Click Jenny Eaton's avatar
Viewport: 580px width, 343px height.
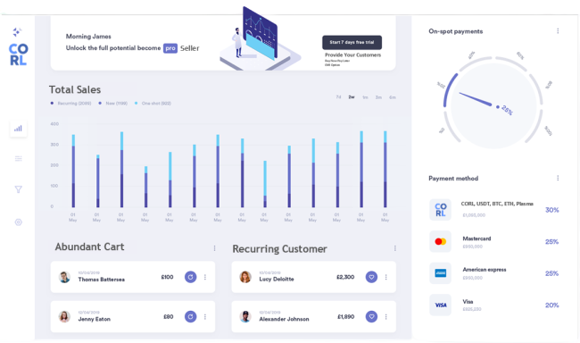coord(64,317)
